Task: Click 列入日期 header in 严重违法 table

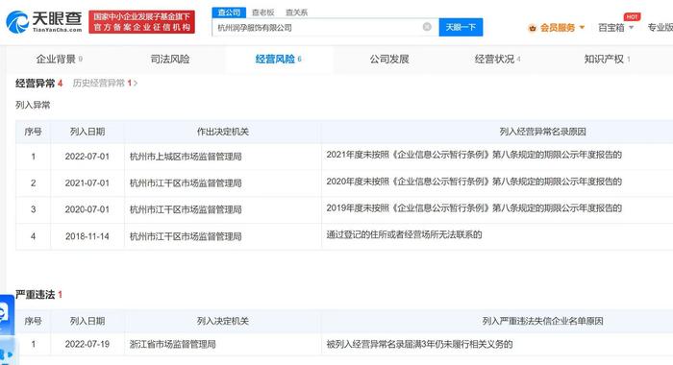Action: [x=87, y=321]
